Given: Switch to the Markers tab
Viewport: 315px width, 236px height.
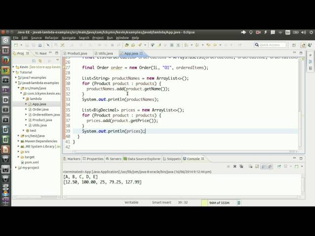Looking at the screenshot, I should [72, 159].
